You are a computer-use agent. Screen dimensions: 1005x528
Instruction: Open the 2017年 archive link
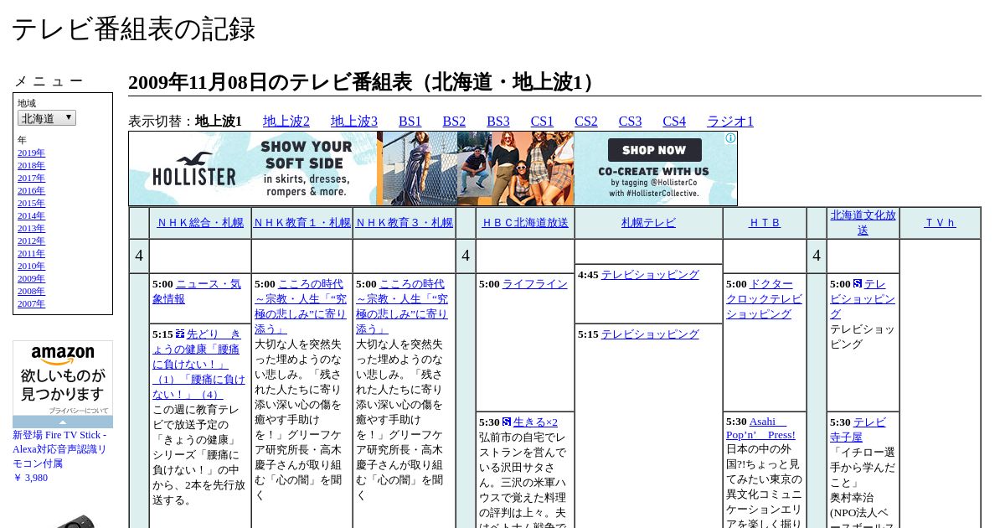click(x=31, y=178)
